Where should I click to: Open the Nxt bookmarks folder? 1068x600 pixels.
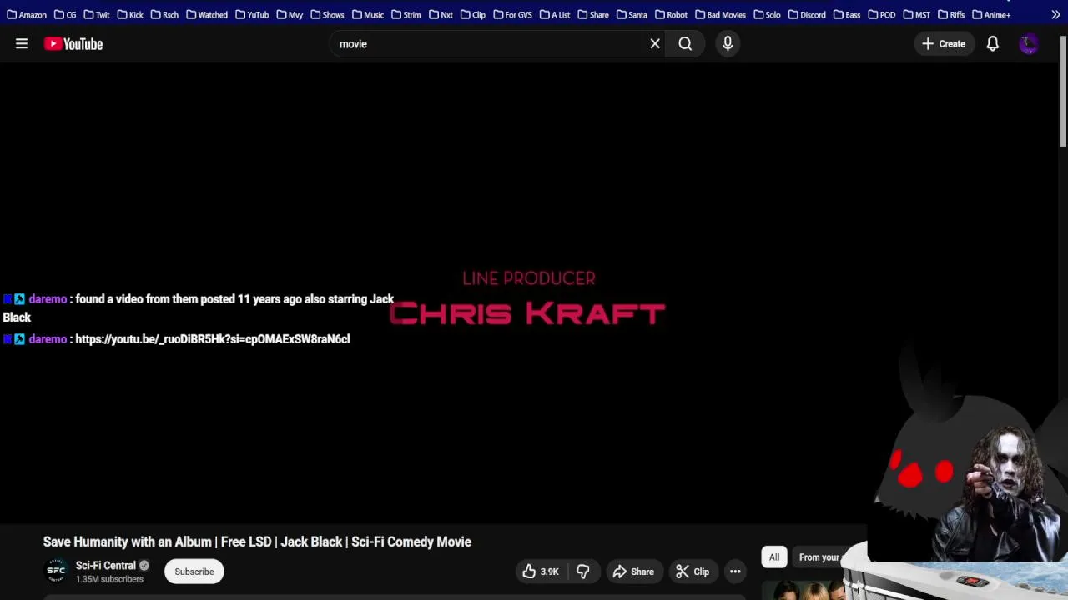441,15
